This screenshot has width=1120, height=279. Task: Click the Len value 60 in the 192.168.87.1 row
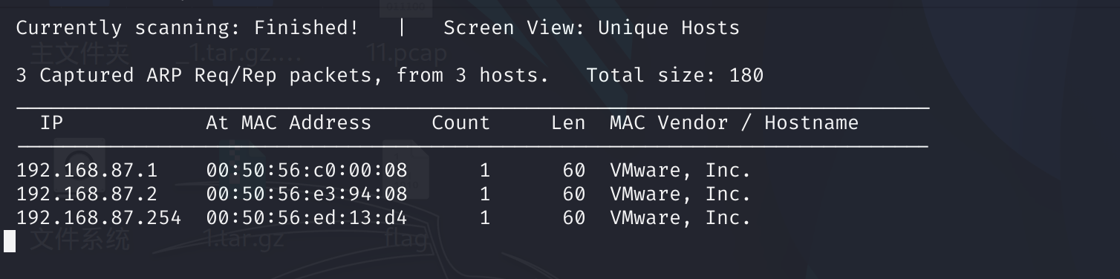tap(574, 171)
